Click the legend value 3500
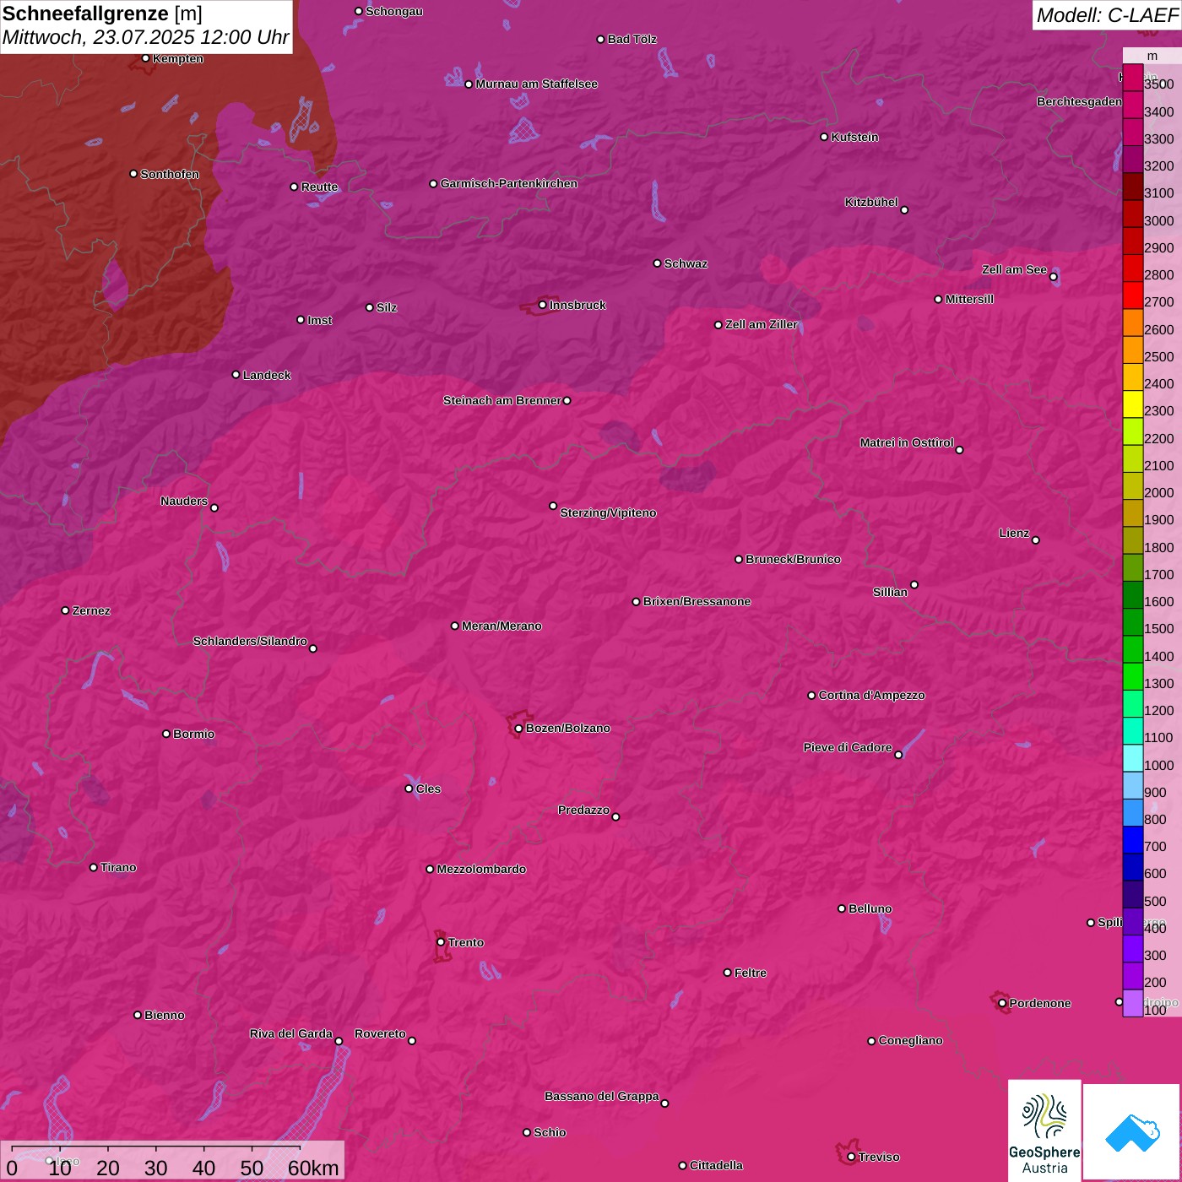The image size is (1182, 1182). 1158,84
